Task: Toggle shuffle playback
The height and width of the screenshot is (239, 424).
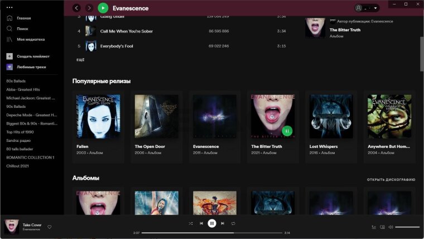Action: tap(191, 223)
